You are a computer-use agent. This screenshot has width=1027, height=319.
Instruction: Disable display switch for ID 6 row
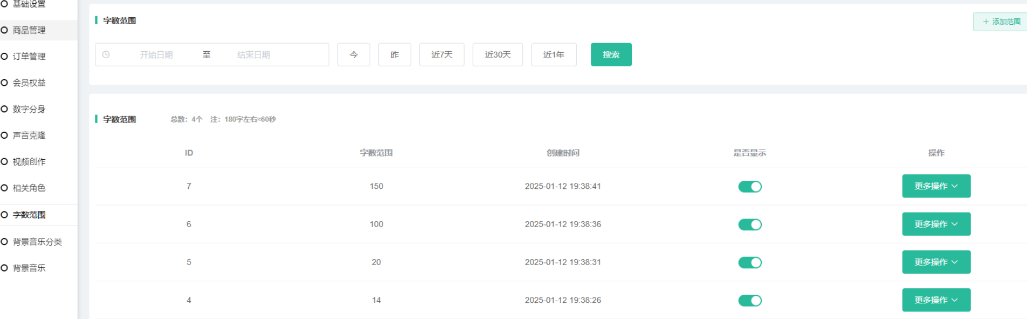click(x=749, y=225)
